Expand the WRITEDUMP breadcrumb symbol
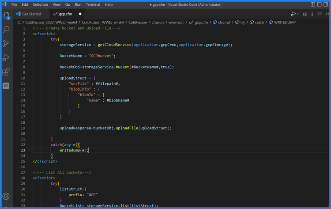The height and width of the screenshot is (209, 331). [x=279, y=22]
